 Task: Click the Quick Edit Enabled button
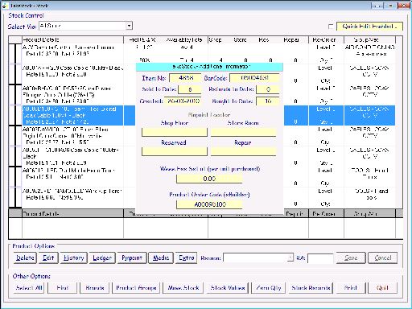pyautogui.click(x=369, y=27)
